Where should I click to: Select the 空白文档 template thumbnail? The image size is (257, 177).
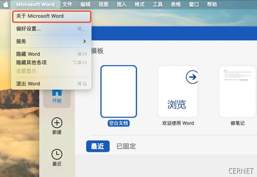(118, 91)
